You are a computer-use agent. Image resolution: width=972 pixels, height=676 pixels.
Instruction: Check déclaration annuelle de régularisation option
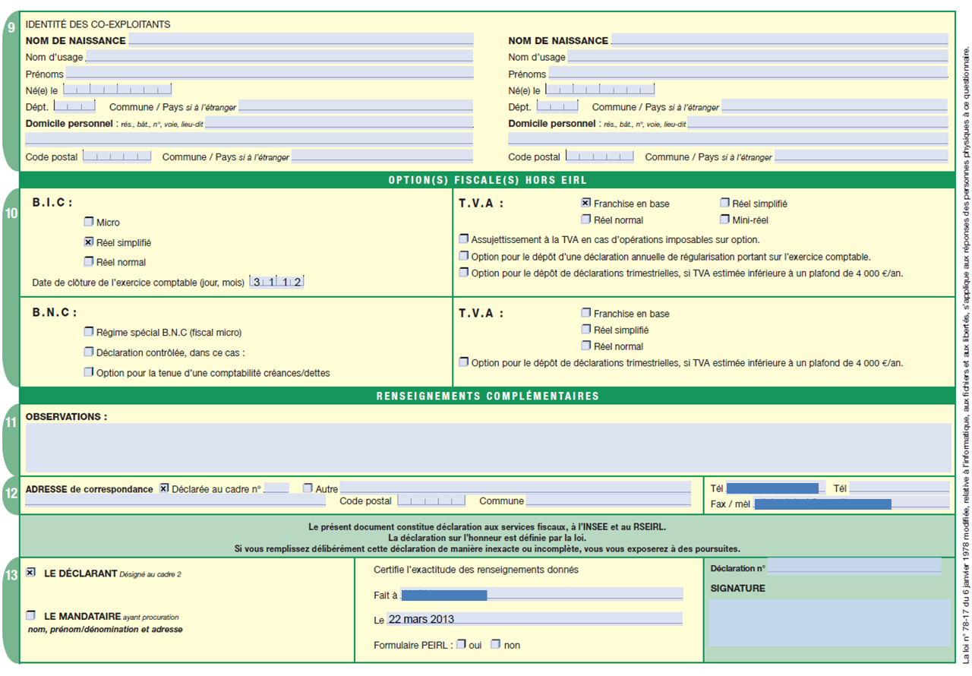point(464,257)
